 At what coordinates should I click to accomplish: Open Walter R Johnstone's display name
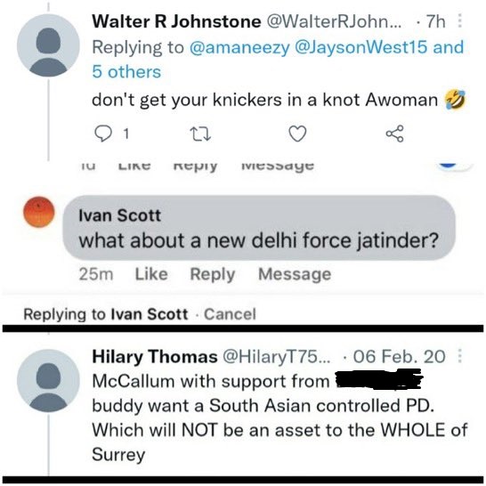point(176,21)
